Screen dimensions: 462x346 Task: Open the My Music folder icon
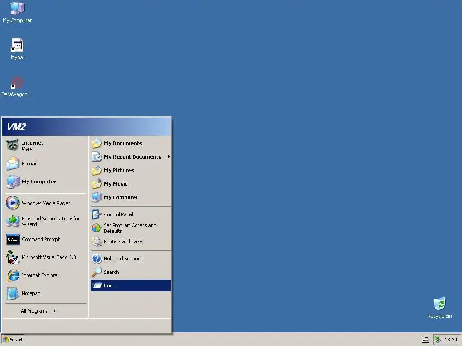[x=97, y=184]
